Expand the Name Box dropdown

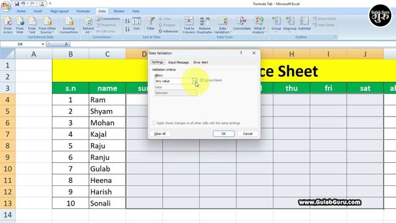tap(43, 44)
